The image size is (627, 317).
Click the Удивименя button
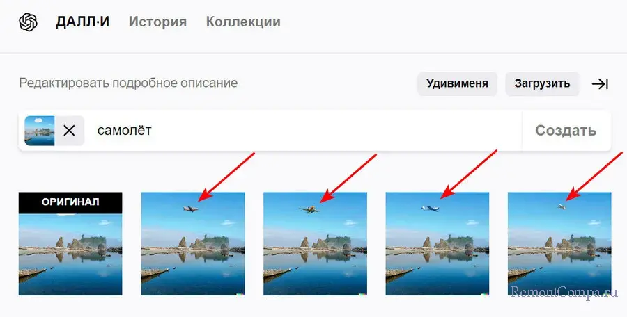[457, 83]
